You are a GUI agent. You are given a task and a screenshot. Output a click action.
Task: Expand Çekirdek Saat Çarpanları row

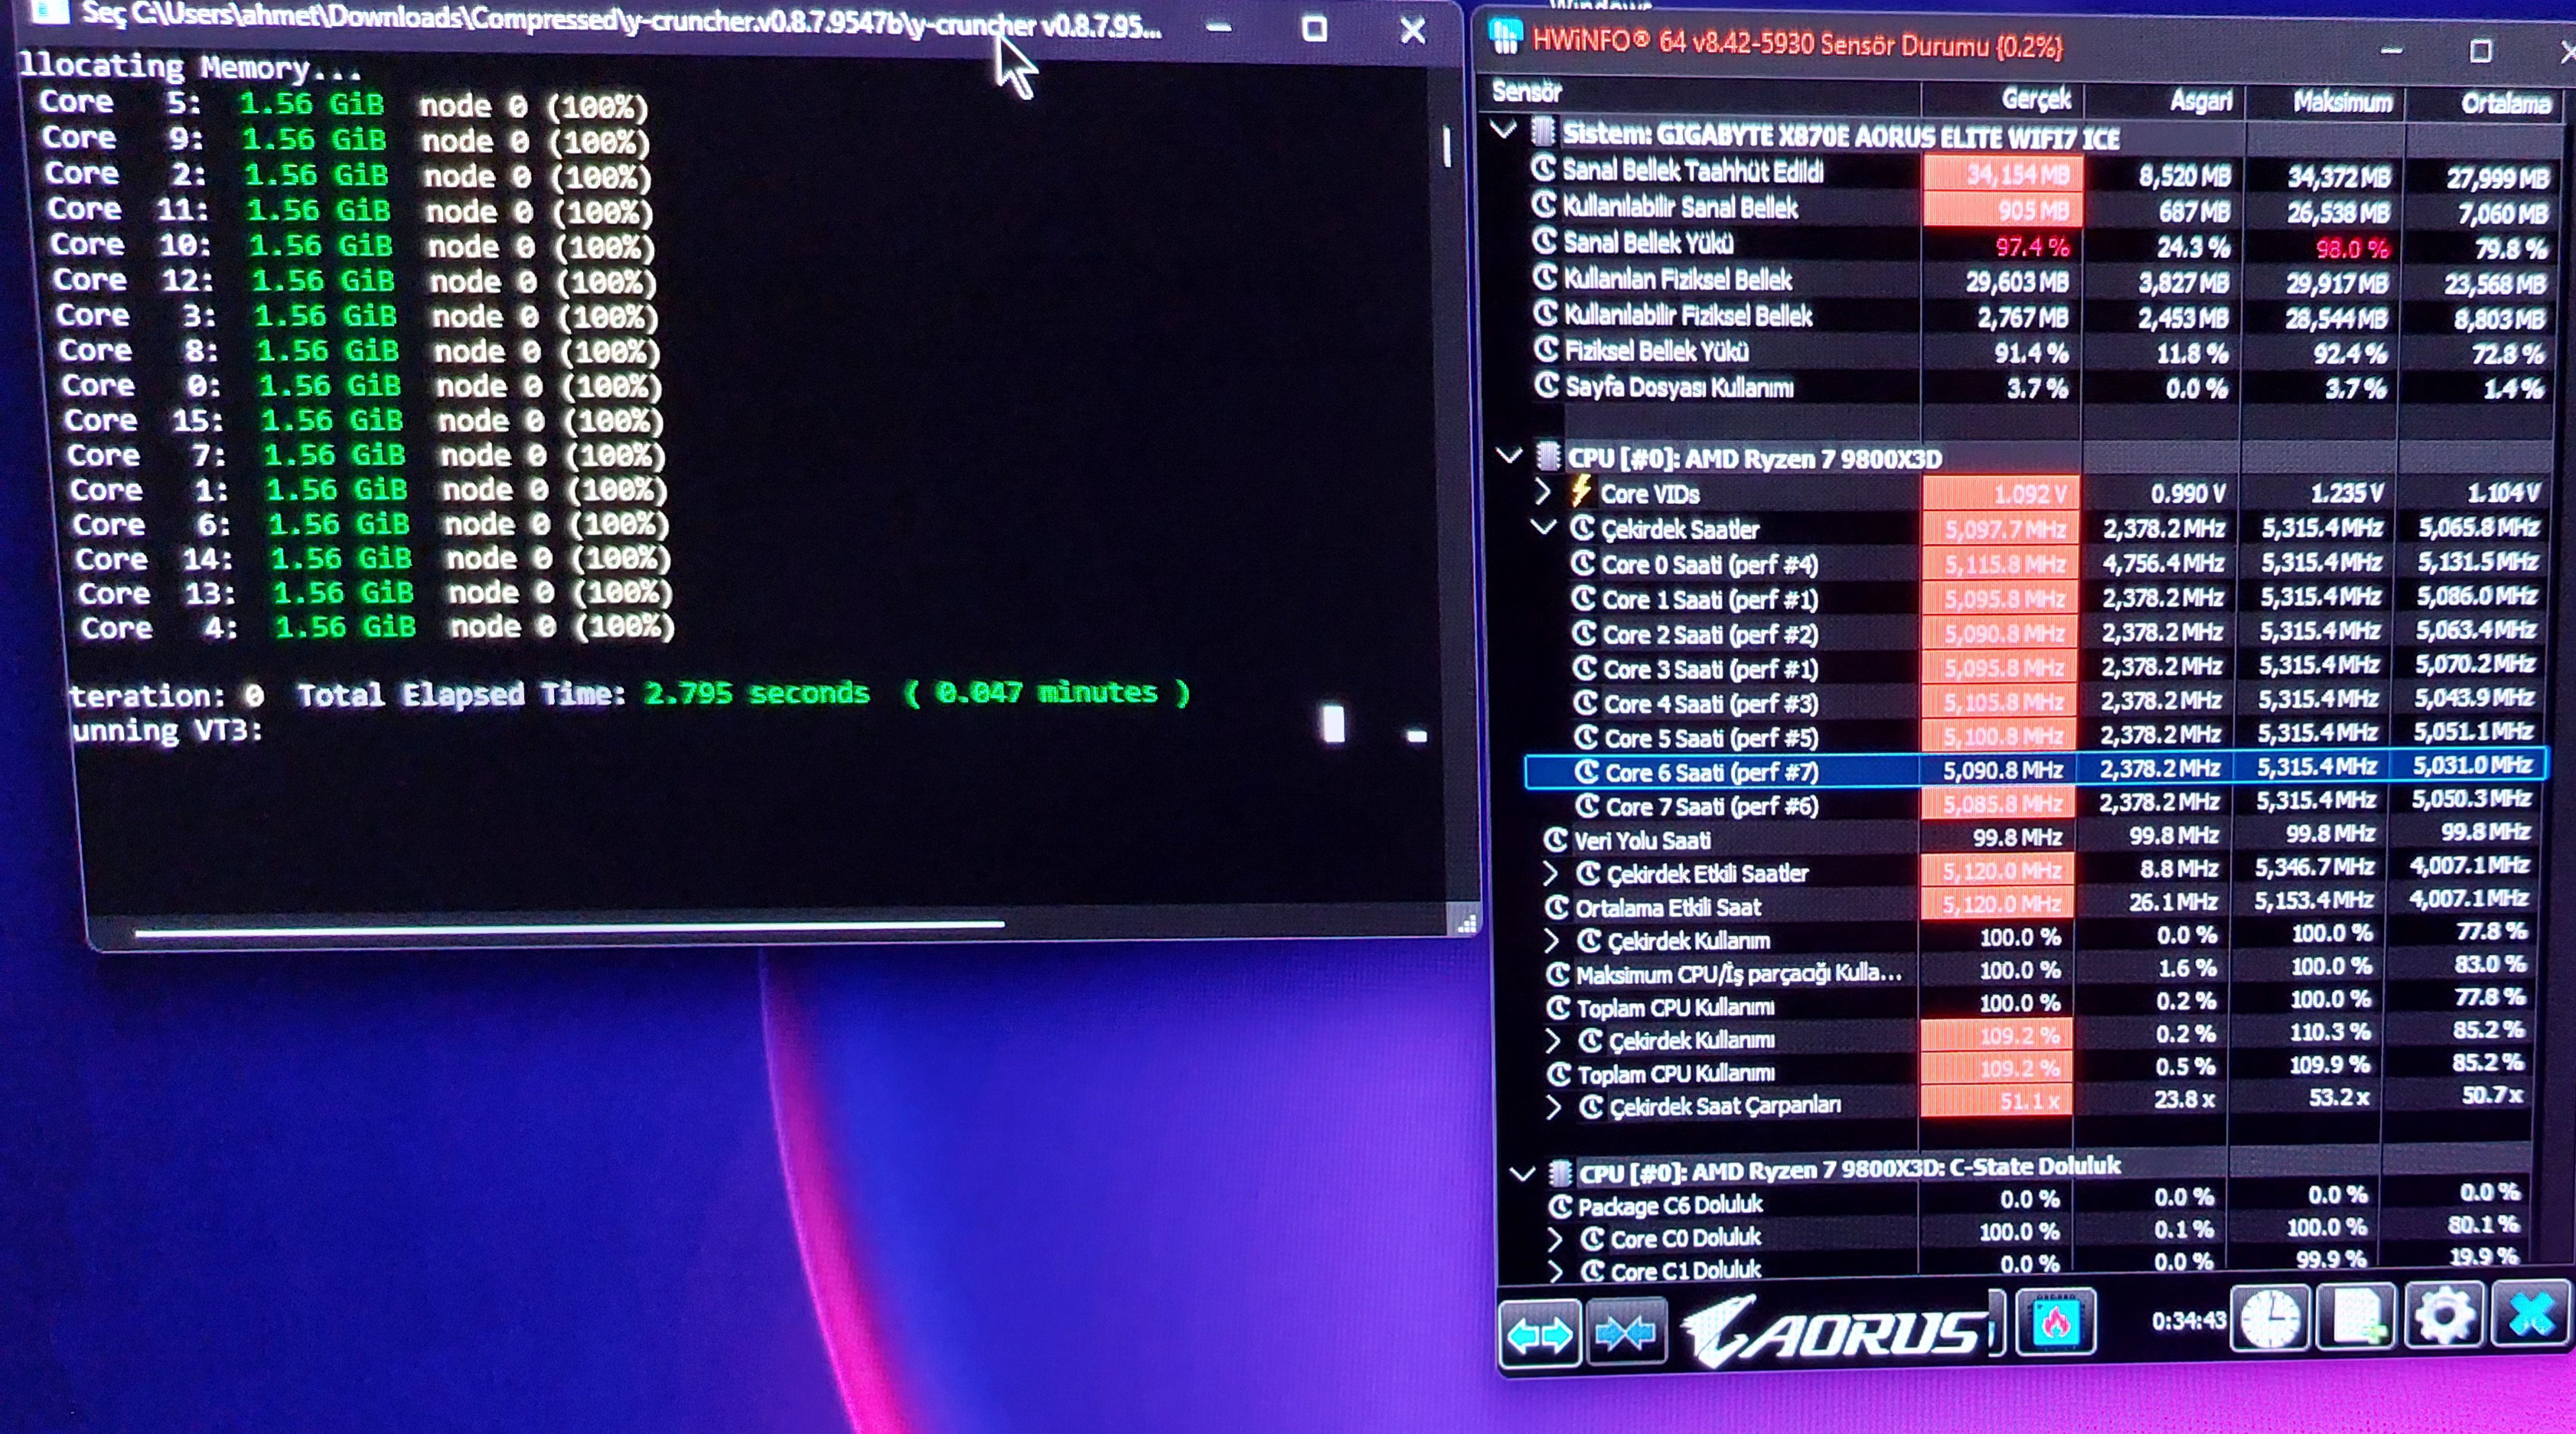click(x=1553, y=1106)
